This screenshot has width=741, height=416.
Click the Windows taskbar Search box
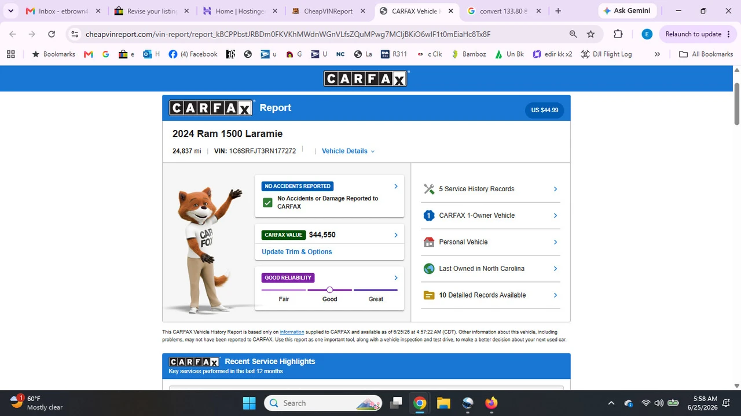tap(323, 403)
